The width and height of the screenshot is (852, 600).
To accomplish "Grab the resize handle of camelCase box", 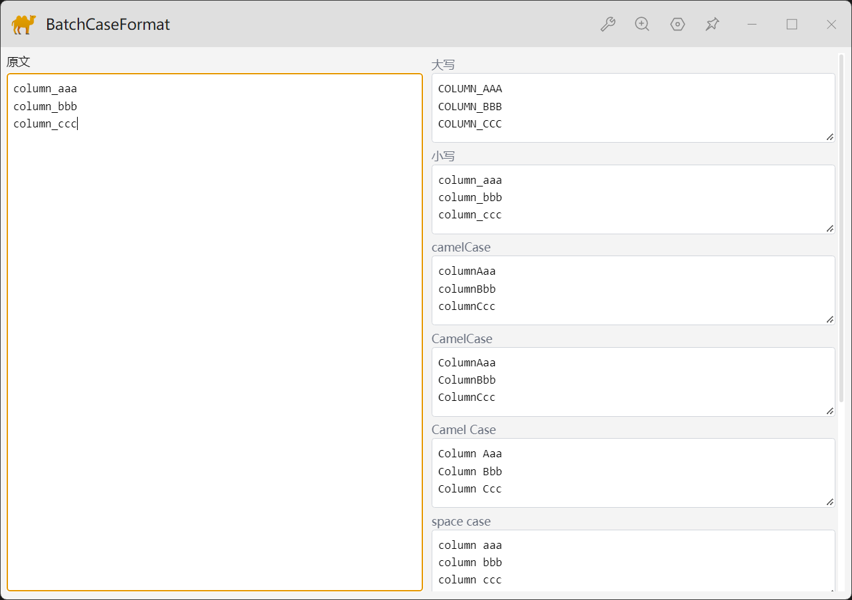I will coord(829,319).
